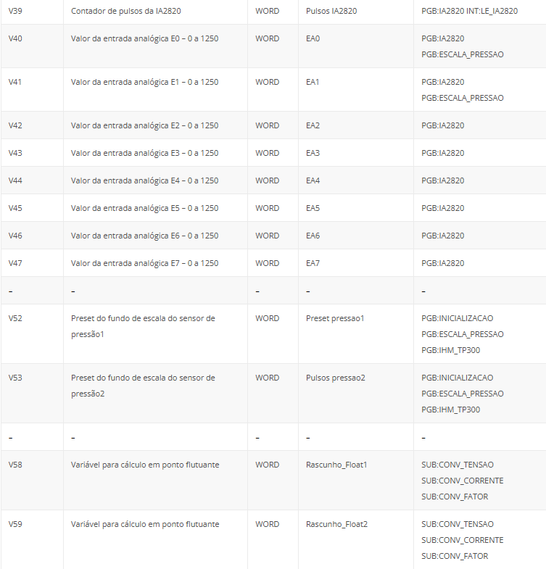Click 'PGB:INICIALIZACAO' in the V53 row
This screenshot has width=546, height=569.
[x=457, y=378]
